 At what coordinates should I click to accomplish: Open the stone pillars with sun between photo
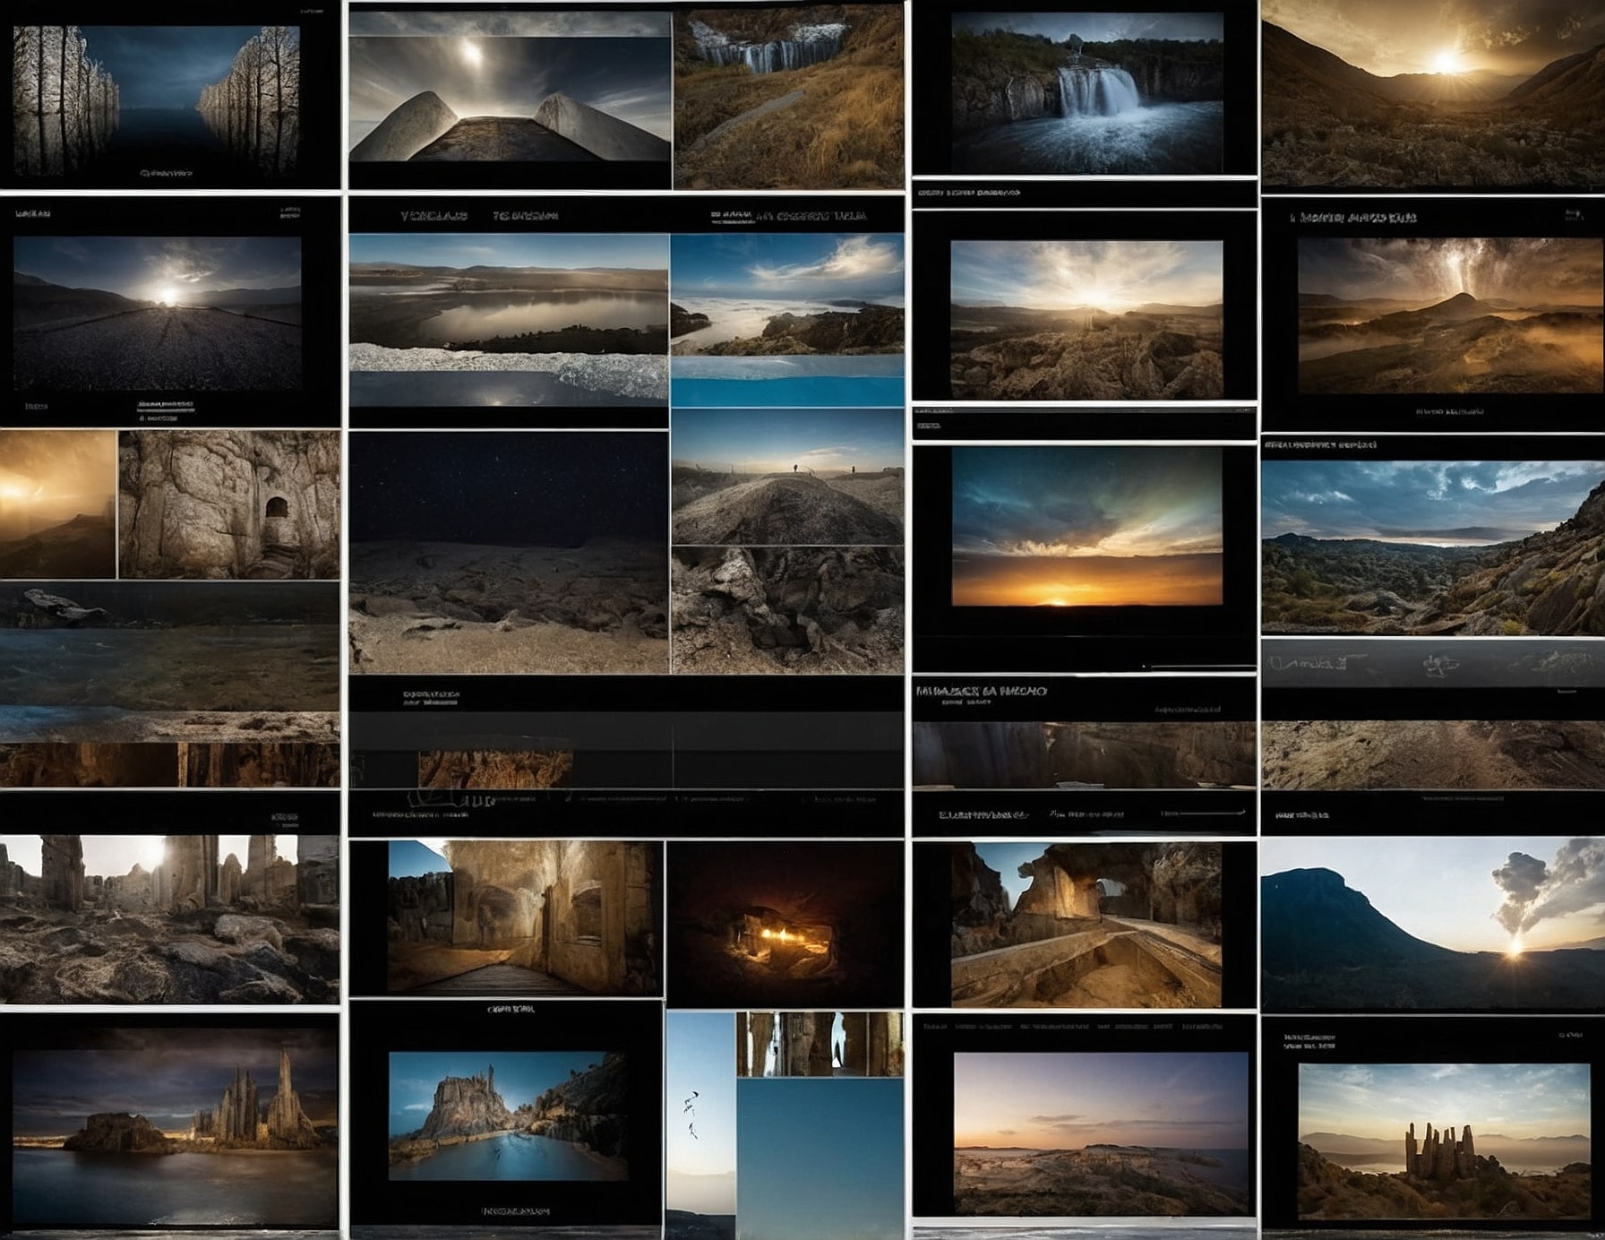169,919
